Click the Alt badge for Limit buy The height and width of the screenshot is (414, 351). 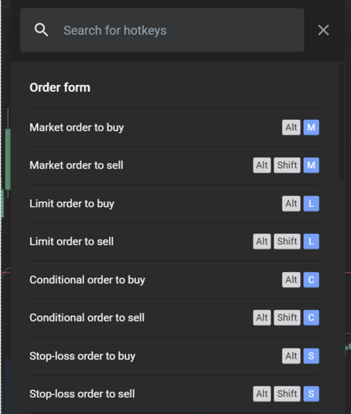pyautogui.click(x=291, y=204)
